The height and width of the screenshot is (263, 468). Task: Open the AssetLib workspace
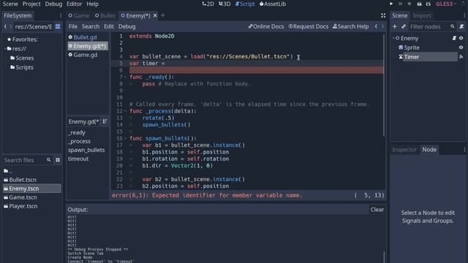tap(273, 4)
